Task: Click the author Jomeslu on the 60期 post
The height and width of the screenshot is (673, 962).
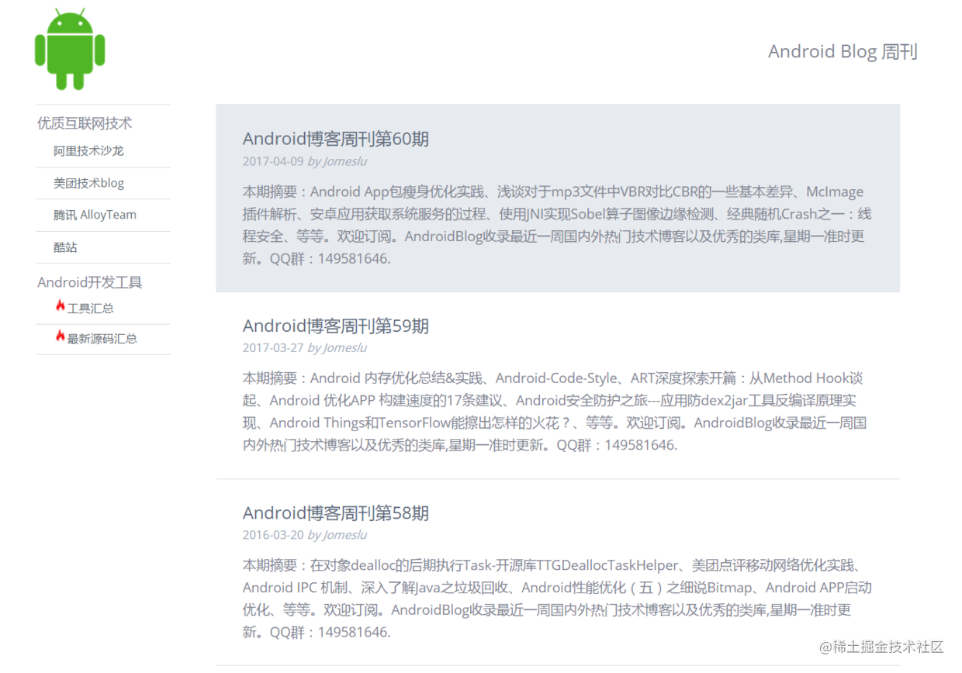Action: (x=344, y=161)
